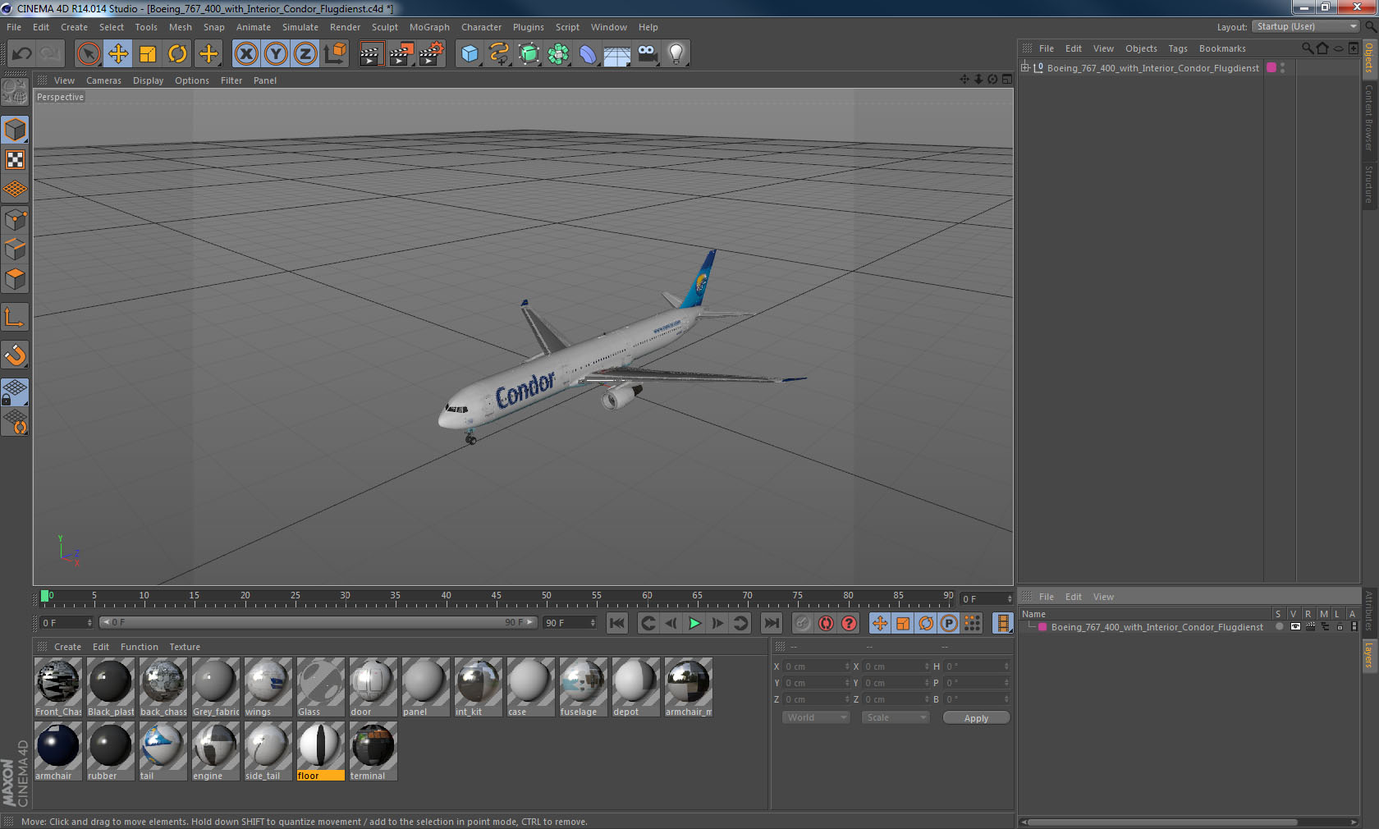Switch to Texture mode
Image resolution: width=1379 pixels, height=829 pixels.
[x=15, y=159]
